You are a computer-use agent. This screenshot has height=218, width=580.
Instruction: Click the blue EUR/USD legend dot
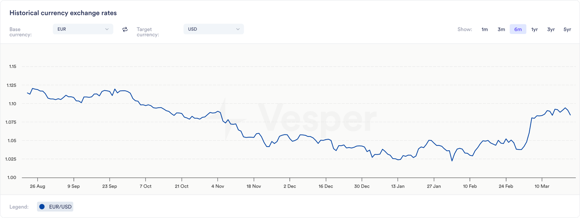pos(42,207)
